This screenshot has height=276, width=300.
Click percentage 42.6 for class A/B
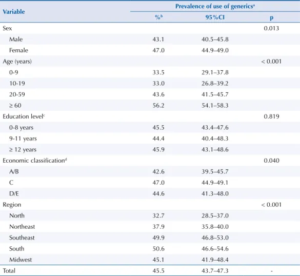tap(158, 172)
